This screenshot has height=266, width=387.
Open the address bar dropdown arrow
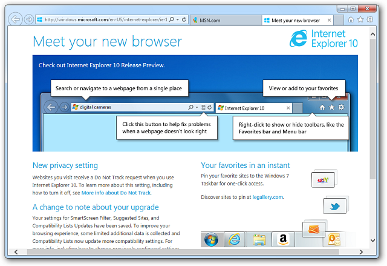pos(177,19)
